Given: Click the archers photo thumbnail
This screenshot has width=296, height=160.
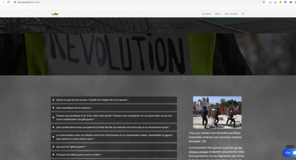Looking at the screenshot, I should tap(217, 112).
